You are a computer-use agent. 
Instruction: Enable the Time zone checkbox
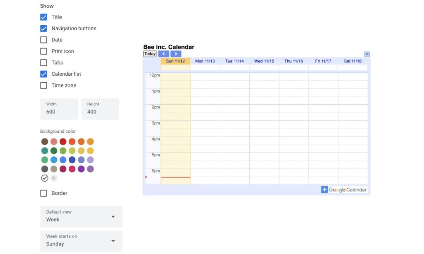[x=43, y=85]
